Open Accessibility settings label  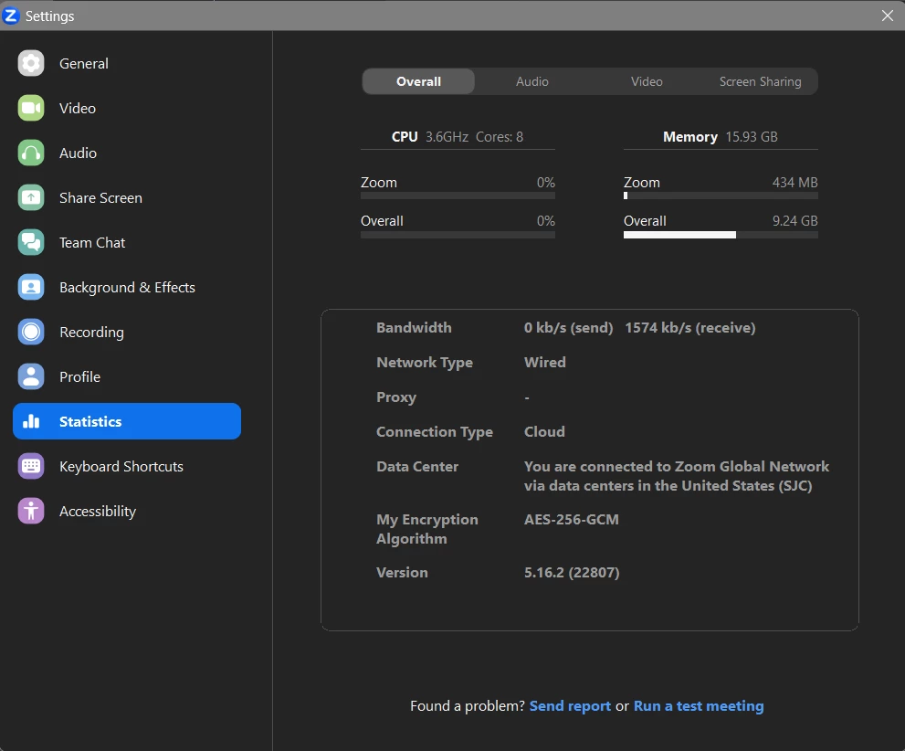(98, 511)
